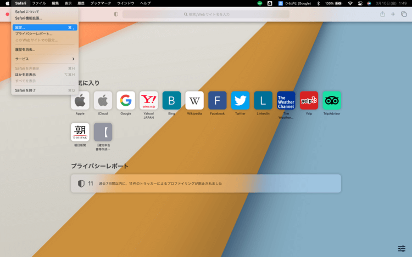Open the 編集 menu

55,3
